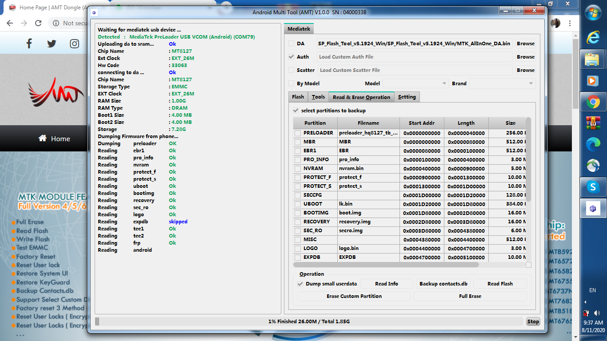The image size is (607, 341).
Task: Open the Instagram icon on the AMT website
Action: click(74, 43)
